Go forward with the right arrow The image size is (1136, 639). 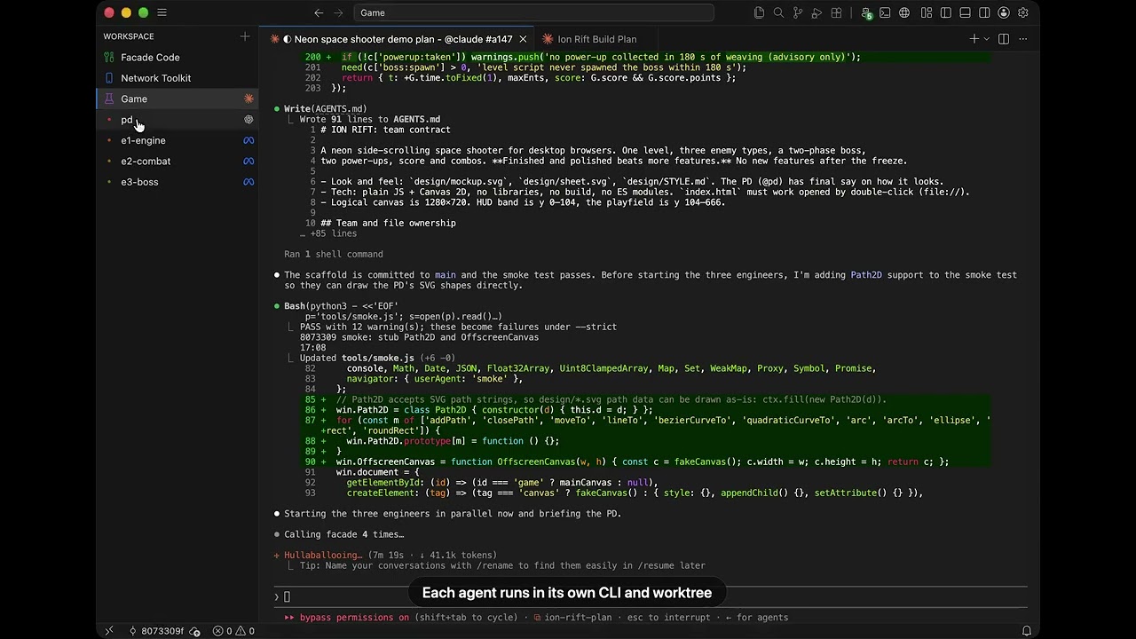(338, 12)
